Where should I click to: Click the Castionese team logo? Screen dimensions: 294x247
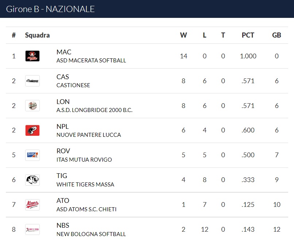[32, 81]
